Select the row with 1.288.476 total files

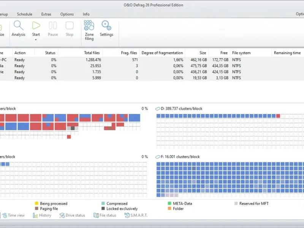(x=152, y=60)
